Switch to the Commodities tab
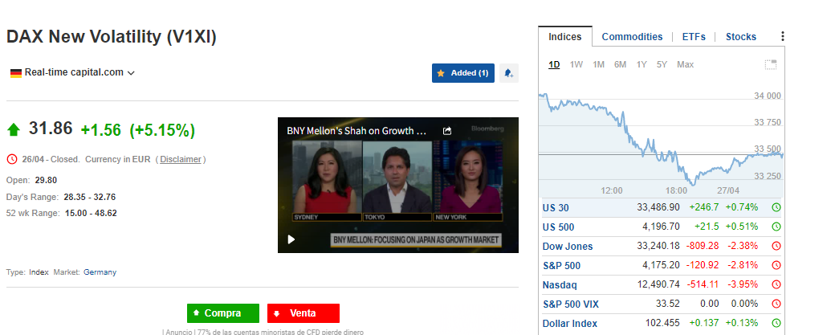Screen dimensions: 831x335 point(632,37)
